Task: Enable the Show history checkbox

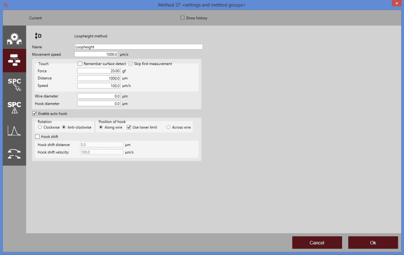Action: pos(182,18)
